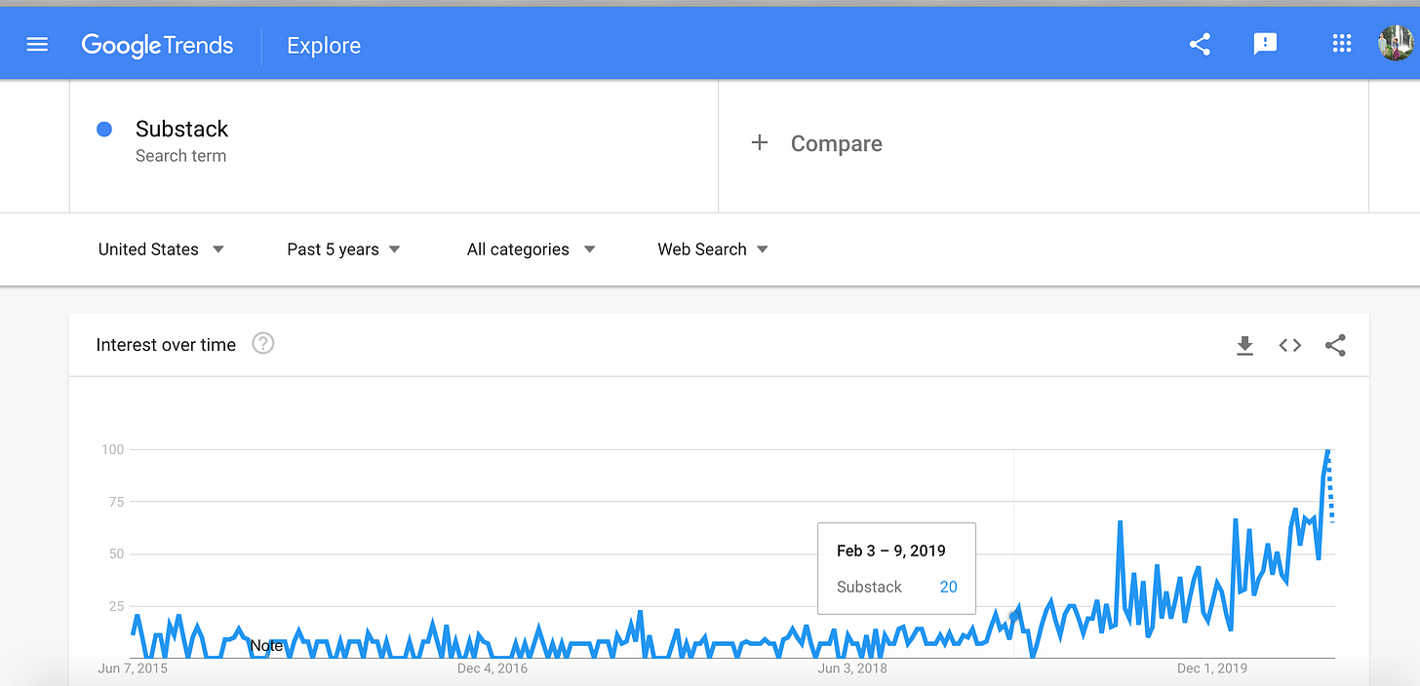
Task: Click the Dec 4, 2016 axis label
Action: [x=493, y=668]
